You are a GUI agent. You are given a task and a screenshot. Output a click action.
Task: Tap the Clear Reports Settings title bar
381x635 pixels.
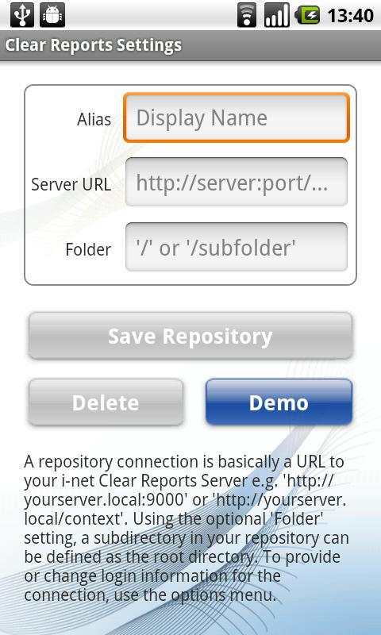pos(190,45)
